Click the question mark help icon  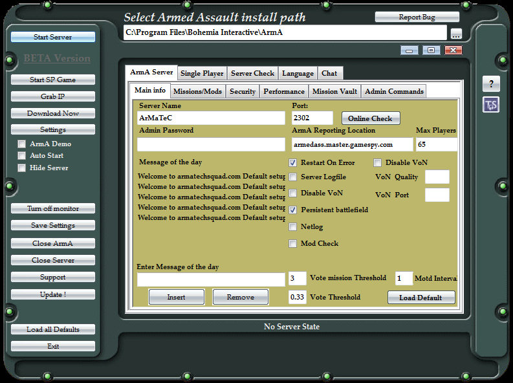coord(491,84)
